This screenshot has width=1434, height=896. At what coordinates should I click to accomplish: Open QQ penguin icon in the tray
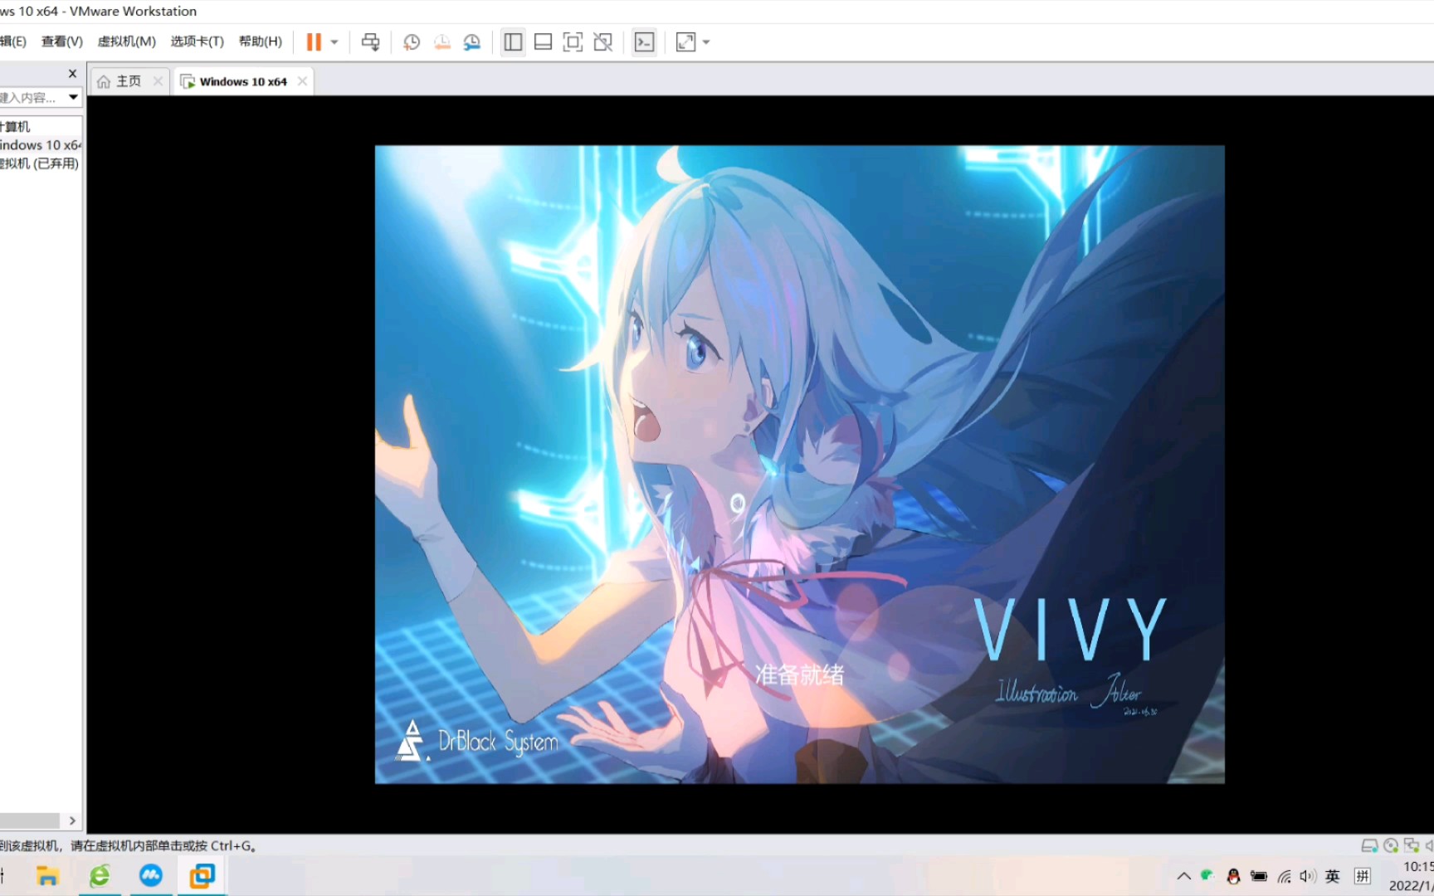(x=1233, y=876)
